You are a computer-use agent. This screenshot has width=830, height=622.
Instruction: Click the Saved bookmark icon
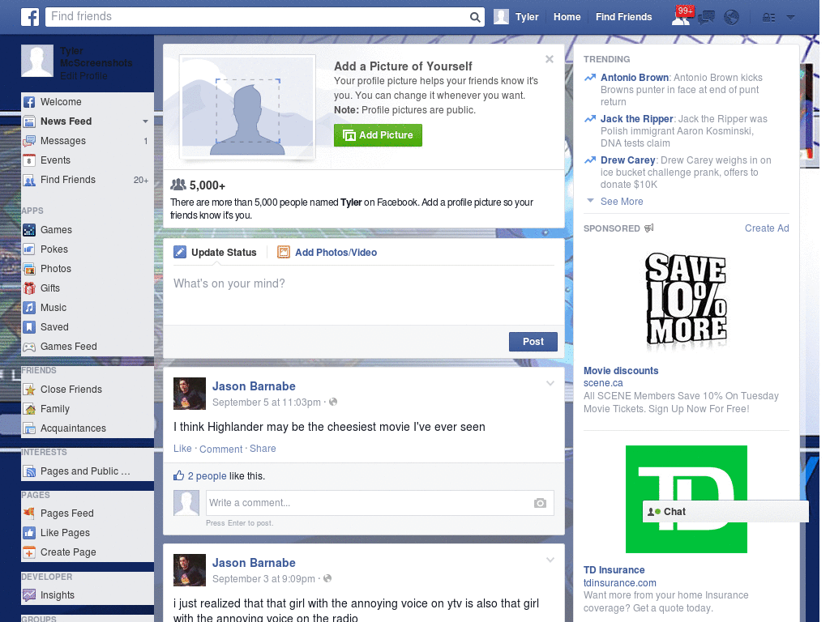pos(29,327)
